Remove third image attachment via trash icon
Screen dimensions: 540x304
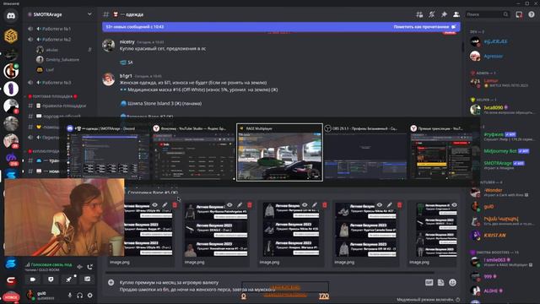point(325,204)
